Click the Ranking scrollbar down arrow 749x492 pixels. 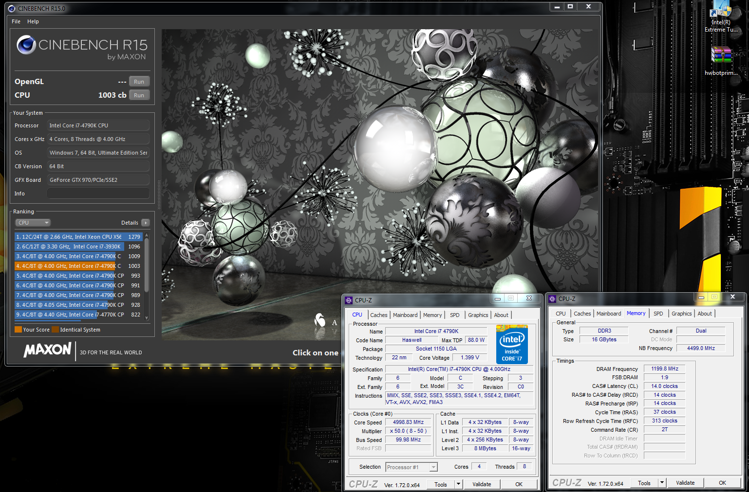tap(147, 318)
